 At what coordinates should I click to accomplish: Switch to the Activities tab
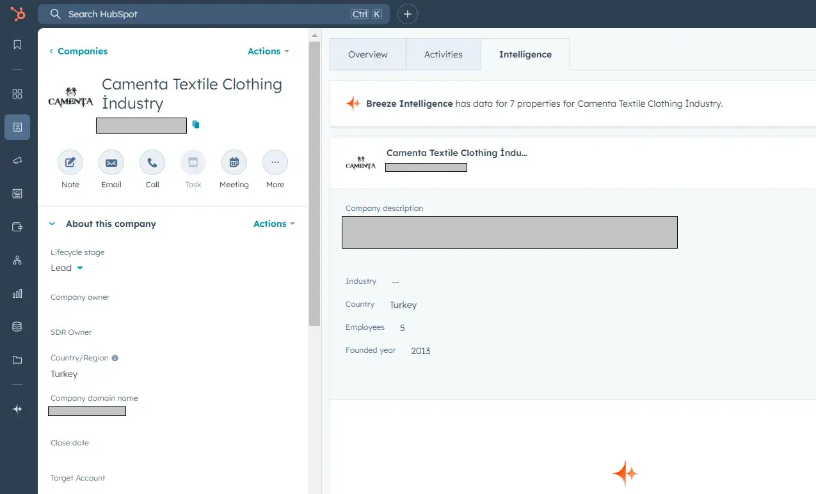pyautogui.click(x=443, y=54)
